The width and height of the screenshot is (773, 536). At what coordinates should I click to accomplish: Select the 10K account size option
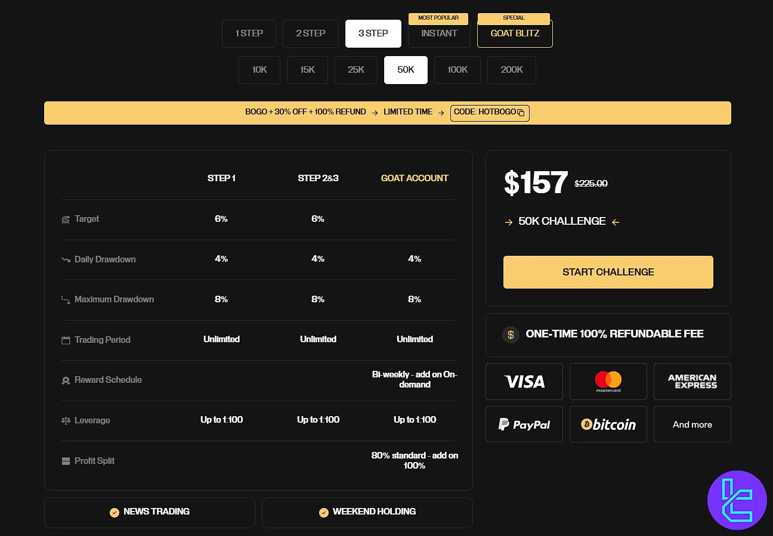259,70
